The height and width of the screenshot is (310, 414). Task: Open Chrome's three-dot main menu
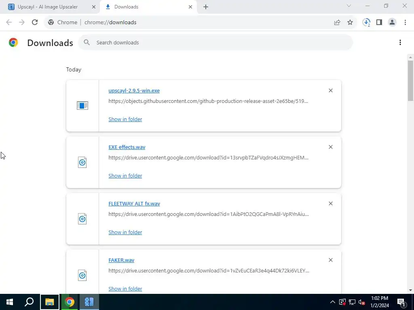(405, 23)
